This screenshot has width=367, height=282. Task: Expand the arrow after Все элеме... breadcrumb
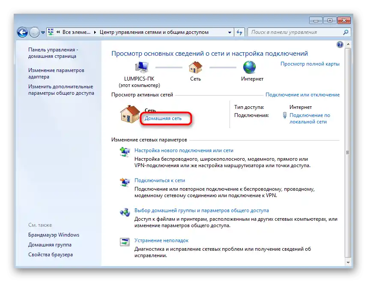pos(95,32)
